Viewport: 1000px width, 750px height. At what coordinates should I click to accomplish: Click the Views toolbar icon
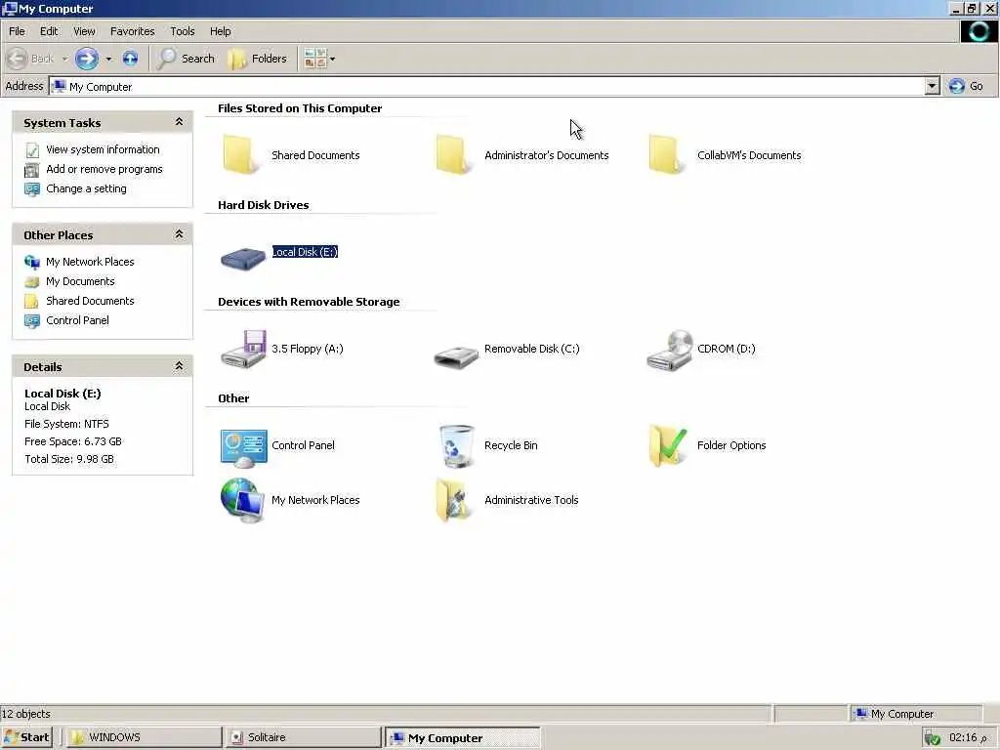coord(315,59)
